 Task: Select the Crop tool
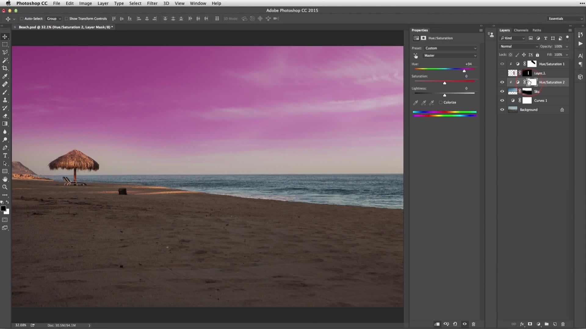pos(5,68)
